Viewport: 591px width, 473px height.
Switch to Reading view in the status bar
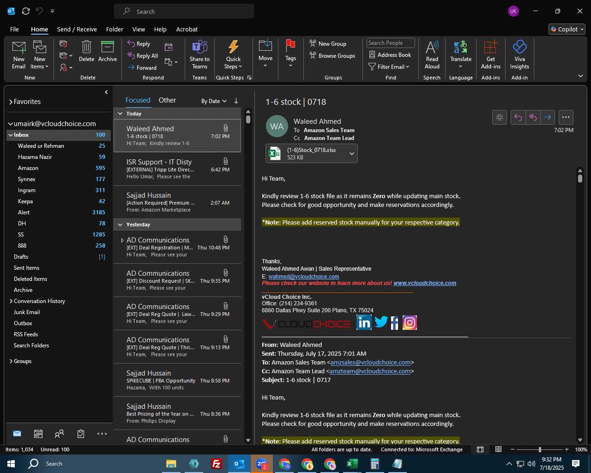pyautogui.click(x=499, y=449)
